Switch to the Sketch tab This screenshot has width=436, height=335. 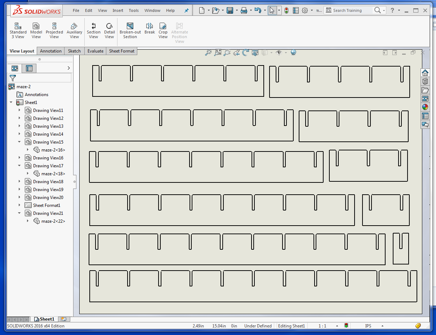point(74,51)
